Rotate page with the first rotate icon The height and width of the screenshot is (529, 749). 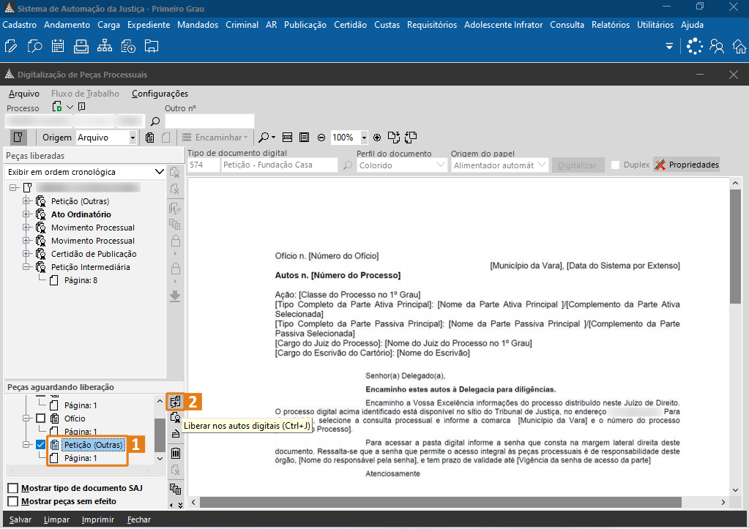click(x=394, y=138)
